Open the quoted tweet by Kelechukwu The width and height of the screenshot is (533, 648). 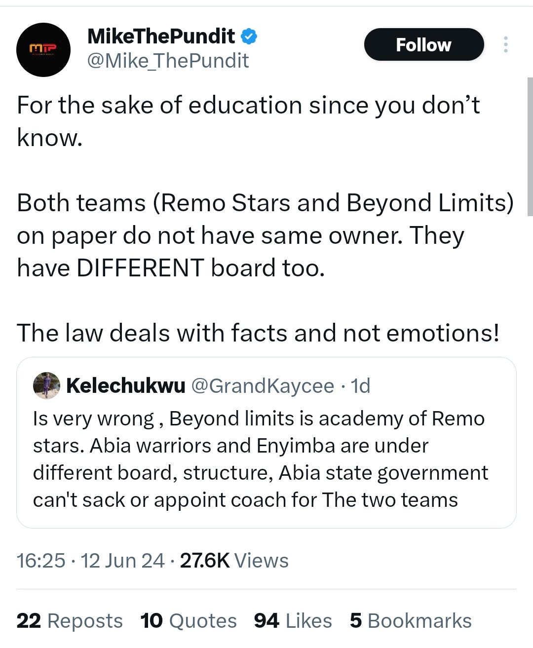coord(266,443)
